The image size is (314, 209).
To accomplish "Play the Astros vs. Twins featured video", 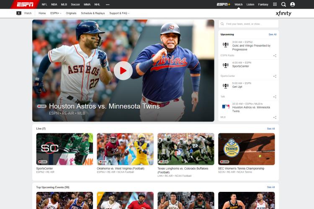I will [x=123, y=71].
